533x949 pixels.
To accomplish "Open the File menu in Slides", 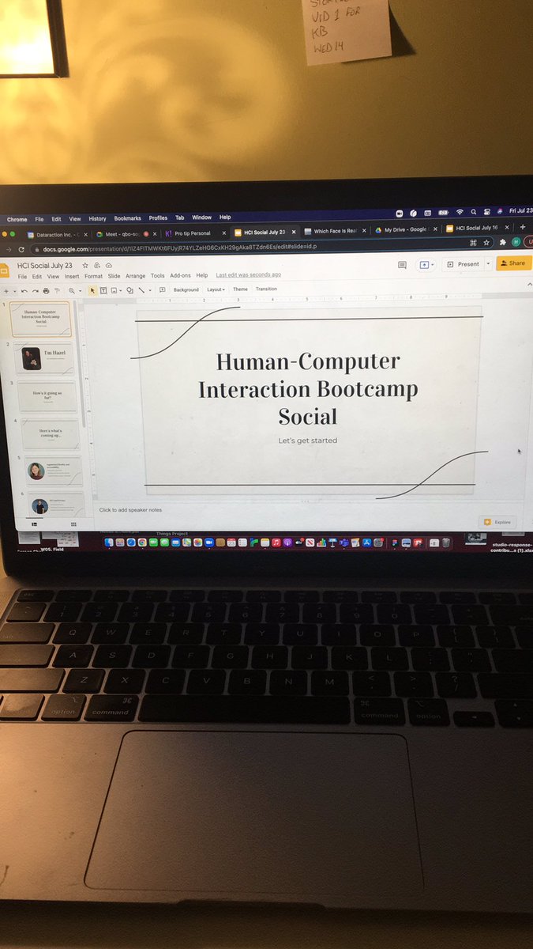I will pos(22,276).
